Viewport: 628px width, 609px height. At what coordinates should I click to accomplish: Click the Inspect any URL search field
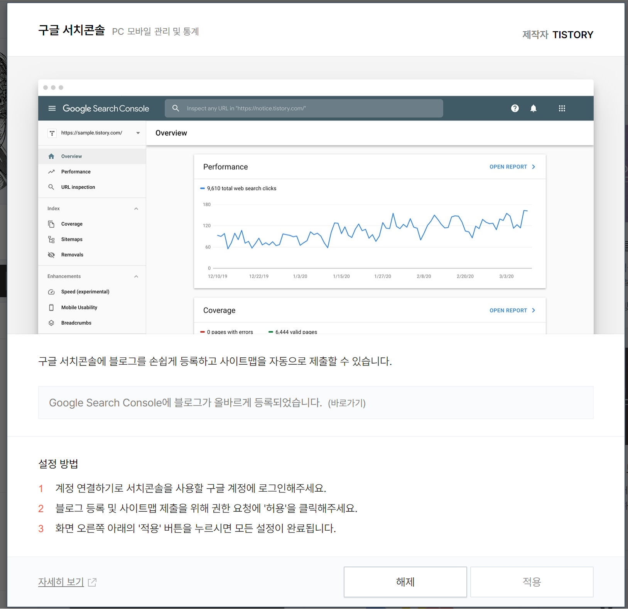coord(304,108)
